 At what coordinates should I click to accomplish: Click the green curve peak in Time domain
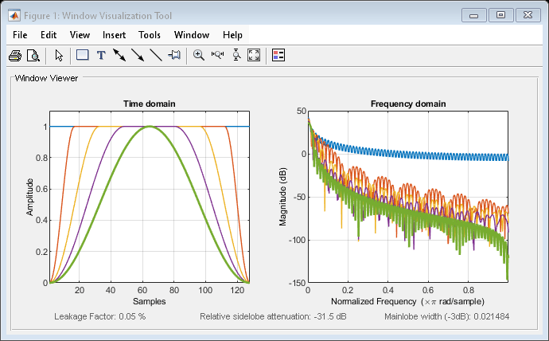(150, 127)
